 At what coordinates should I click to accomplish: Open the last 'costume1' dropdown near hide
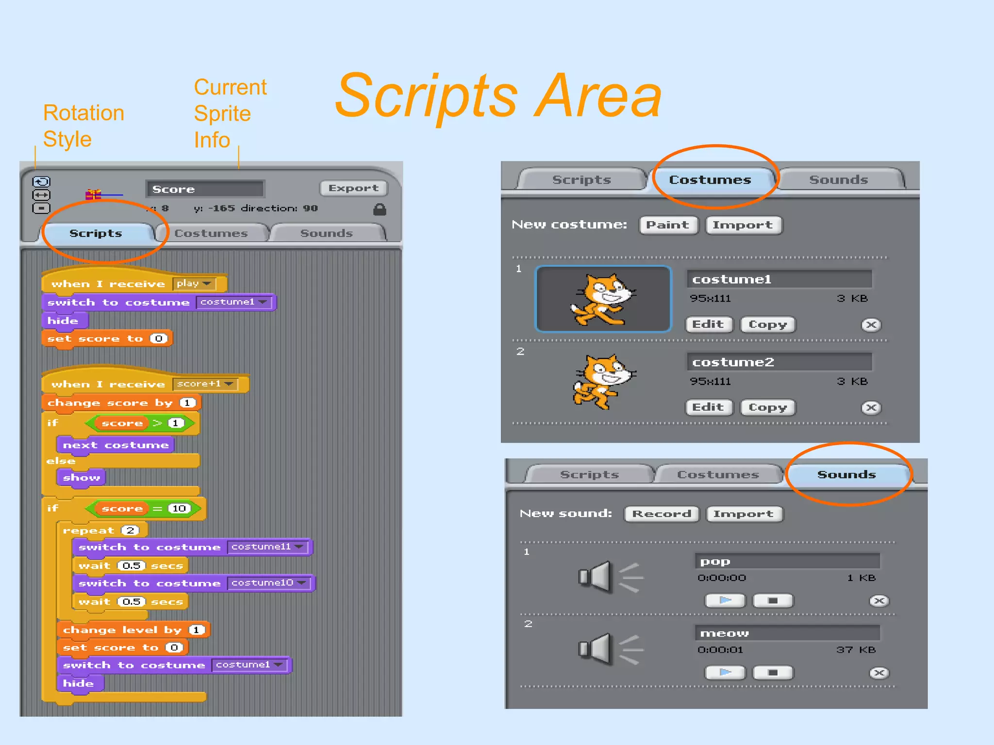pos(249,664)
